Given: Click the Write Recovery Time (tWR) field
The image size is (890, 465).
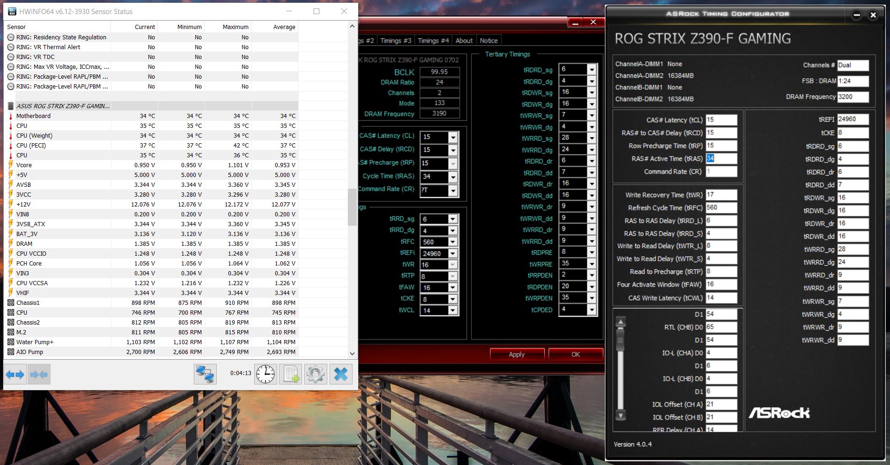Looking at the screenshot, I should [721, 195].
